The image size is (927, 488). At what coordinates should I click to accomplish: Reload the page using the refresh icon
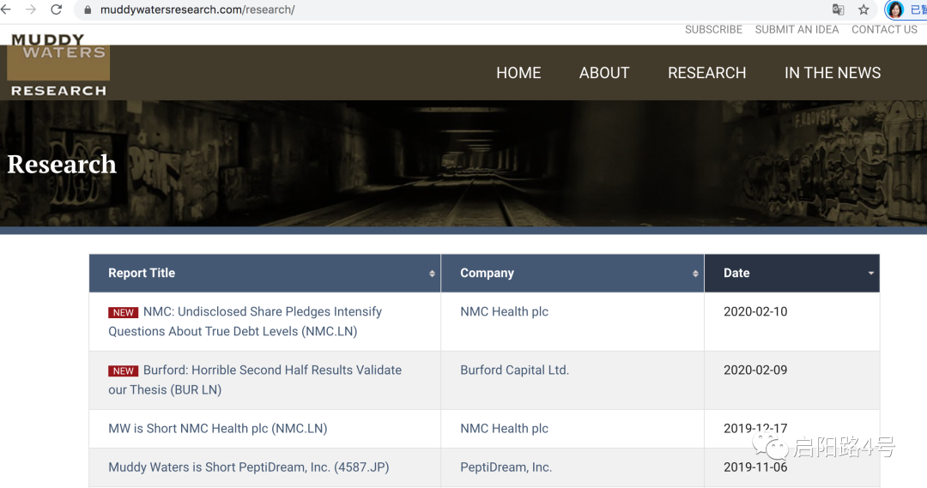point(56,9)
